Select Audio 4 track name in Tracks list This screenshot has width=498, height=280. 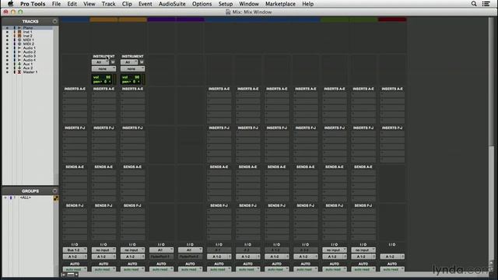tap(30, 60)
